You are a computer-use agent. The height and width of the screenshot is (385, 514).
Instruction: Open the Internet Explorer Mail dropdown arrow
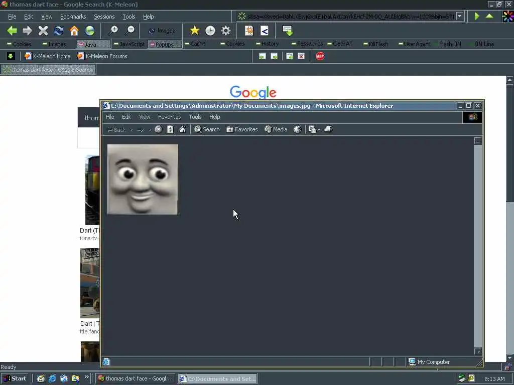coord(319,130)
